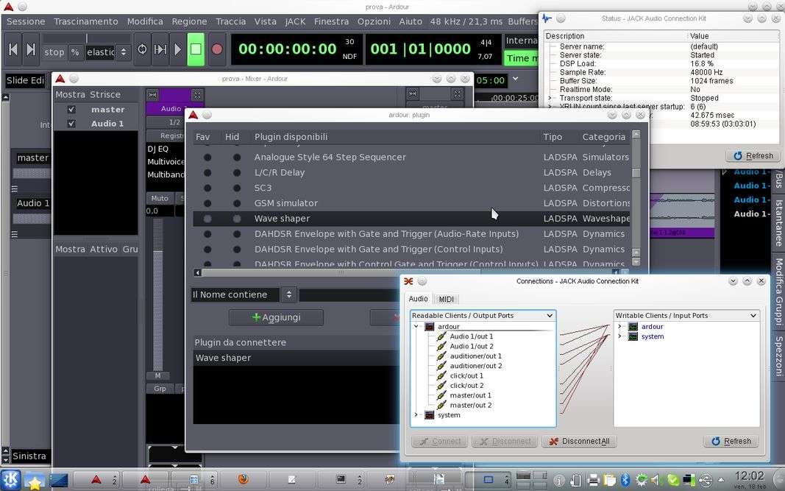Open the 'Il Nome contiene' filter dropdown

pos(242,294)
